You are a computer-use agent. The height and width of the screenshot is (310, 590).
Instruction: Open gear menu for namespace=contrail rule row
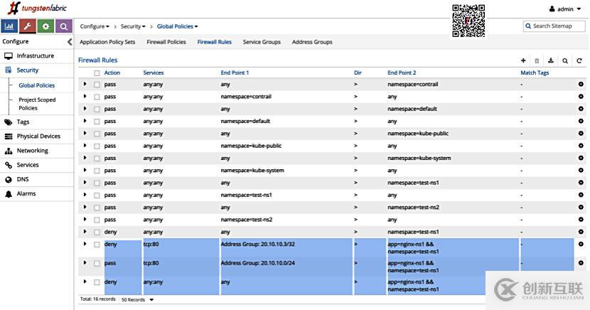581,85
